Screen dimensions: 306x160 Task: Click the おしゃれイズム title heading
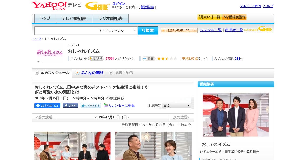(x=84, y=51)
